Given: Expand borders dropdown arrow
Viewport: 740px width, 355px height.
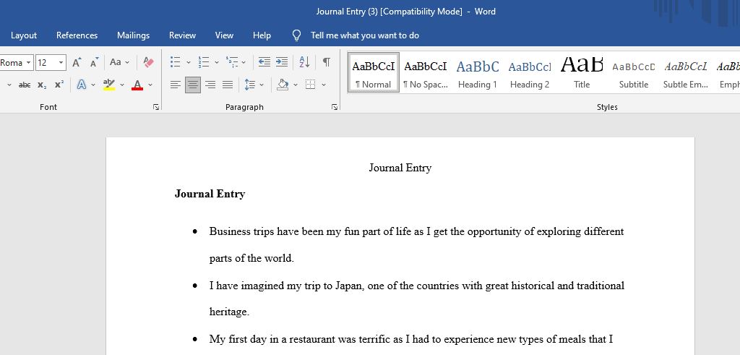Looking at the screenshot, I should (324, 85).
